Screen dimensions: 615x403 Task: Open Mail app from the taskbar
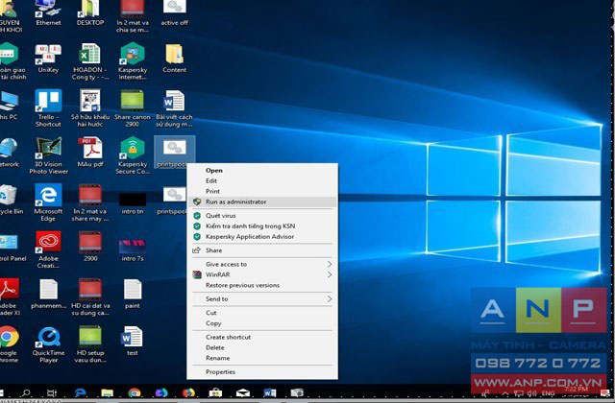[243, 392]
